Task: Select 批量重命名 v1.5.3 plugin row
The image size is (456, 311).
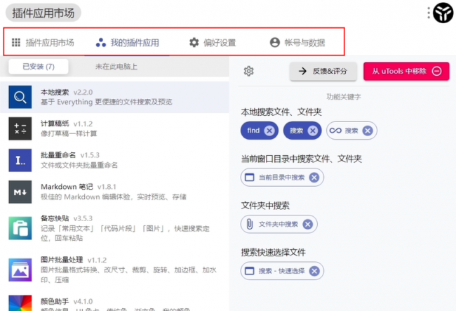Action: (114, 160)
